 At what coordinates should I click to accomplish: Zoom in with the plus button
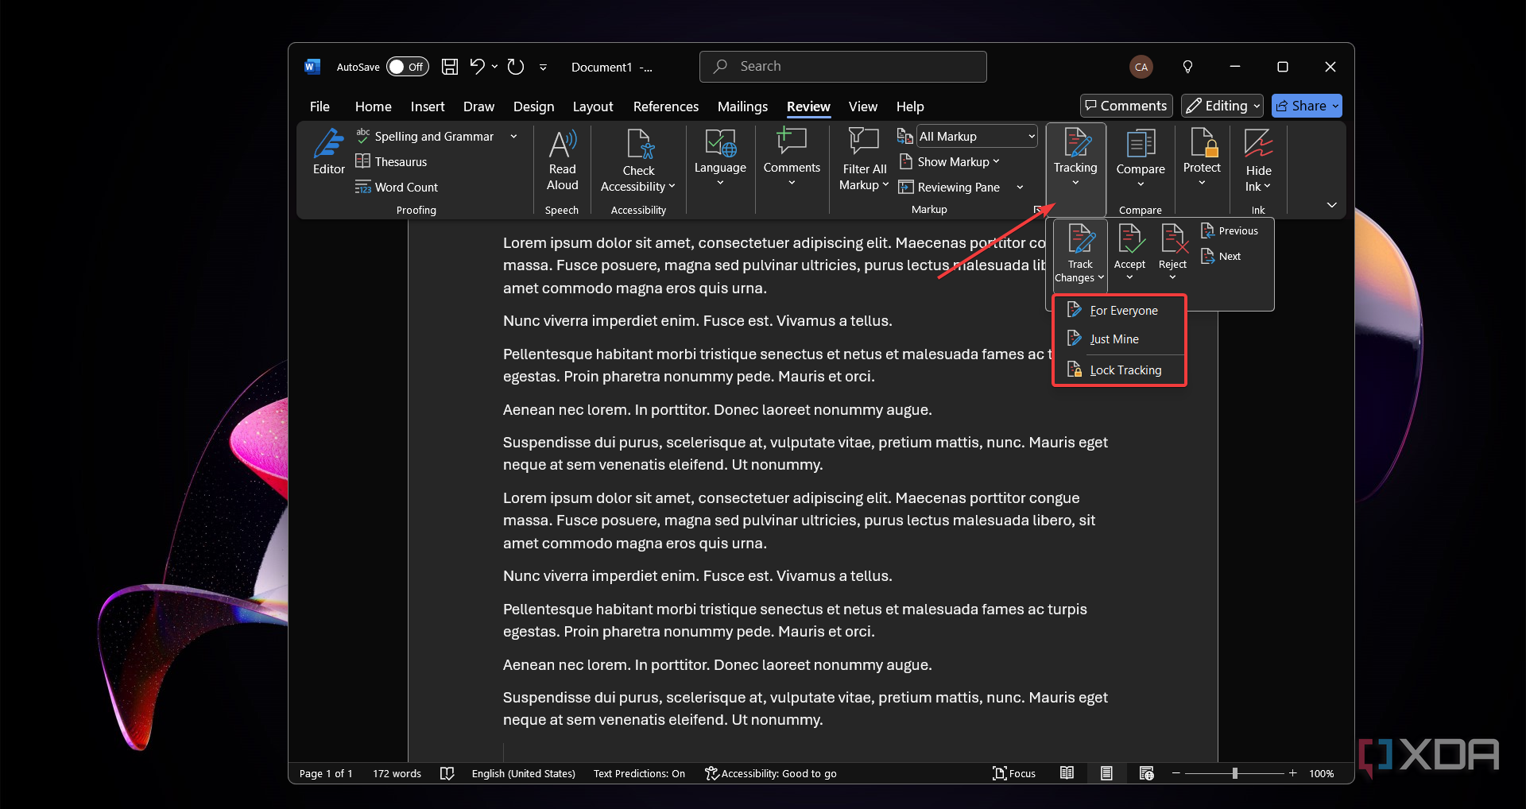click(1292, 773)
